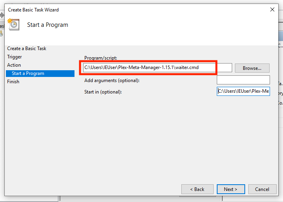The height and width of the screenshot is (202, 283).
Task: Select the 'Trigger' step in sidebar
Action: [15, 57]
